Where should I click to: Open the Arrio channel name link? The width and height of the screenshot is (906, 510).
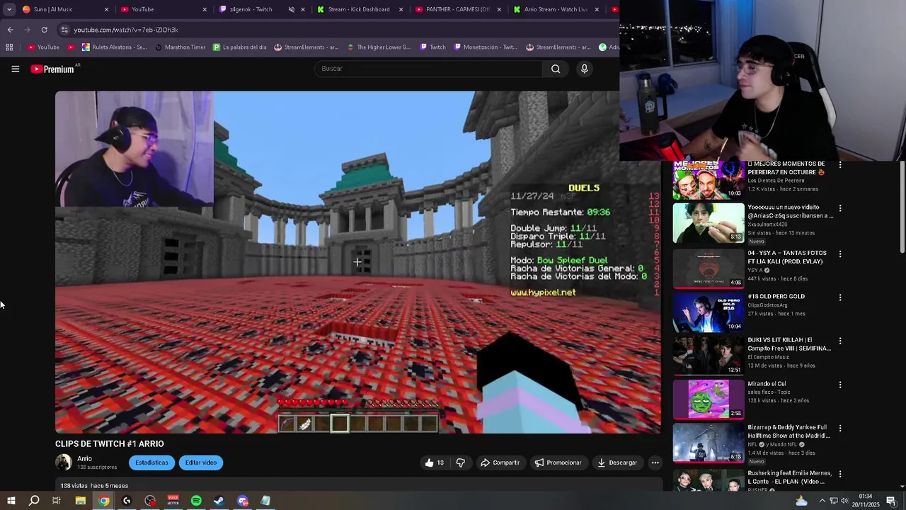pos(84,458)
